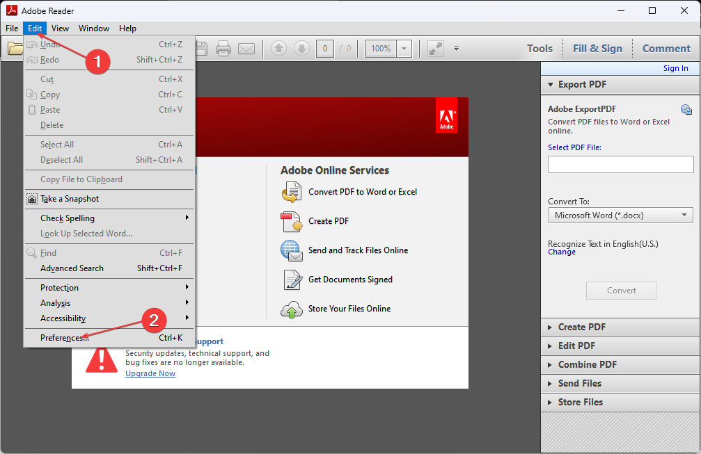Click the Get Documents Signed icon
This screenshot has height=454, width=701.
click(292, 279)
